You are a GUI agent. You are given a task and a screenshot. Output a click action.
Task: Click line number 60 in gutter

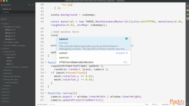click(x=42, y=76)
